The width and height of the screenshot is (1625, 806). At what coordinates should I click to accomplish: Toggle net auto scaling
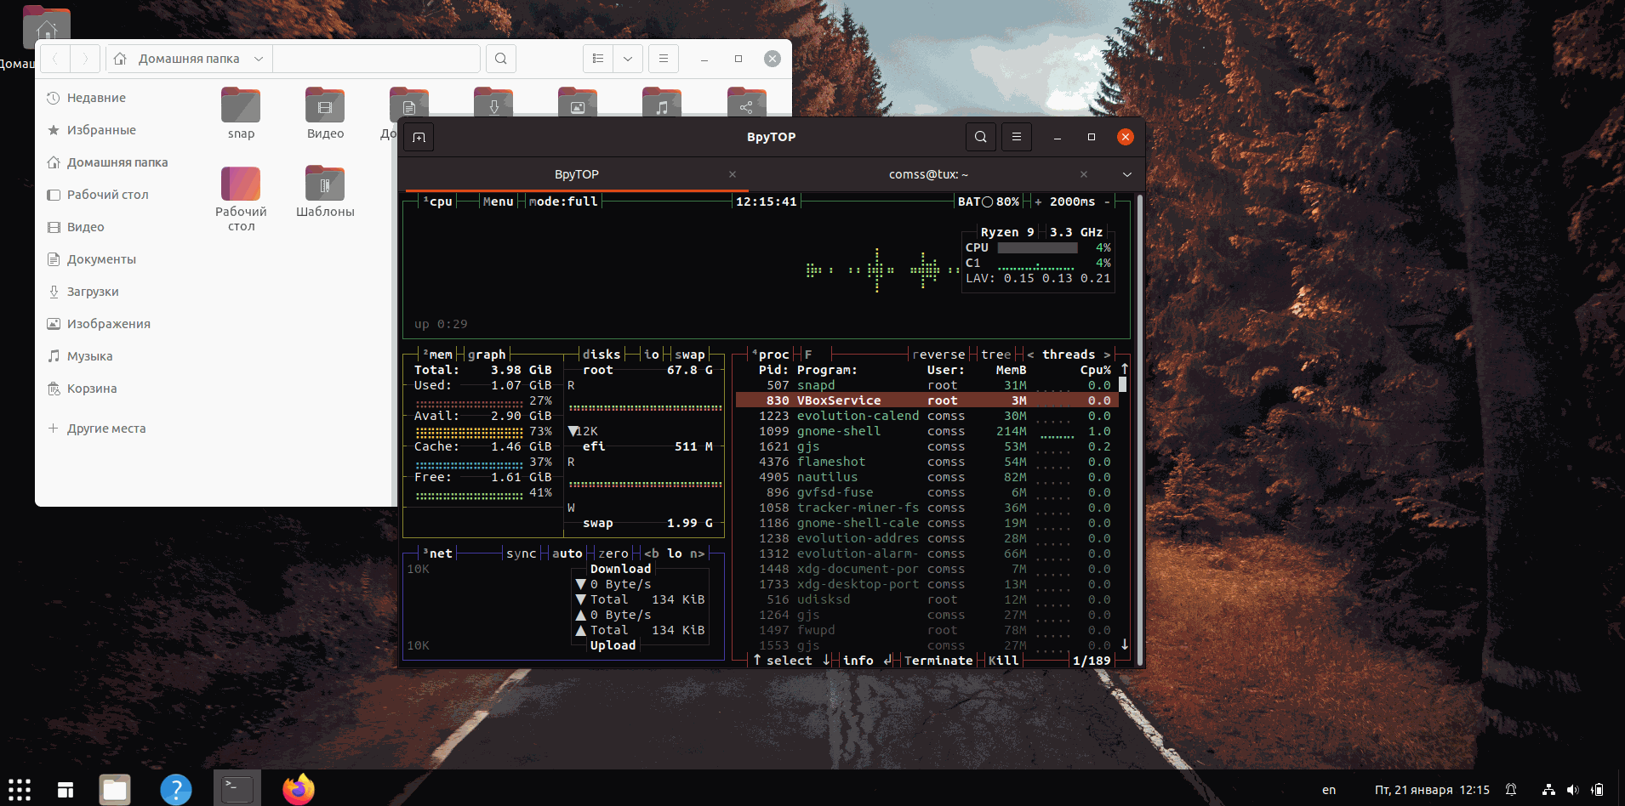click(567, 553)
